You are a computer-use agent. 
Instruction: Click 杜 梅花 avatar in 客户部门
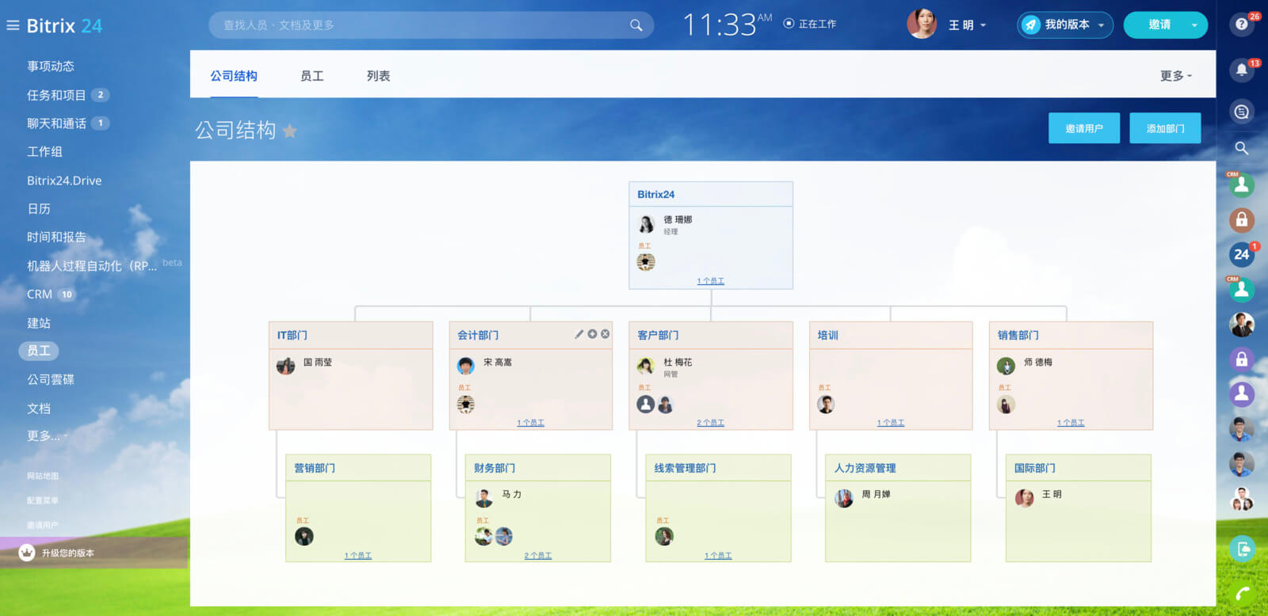coord(646,365)
